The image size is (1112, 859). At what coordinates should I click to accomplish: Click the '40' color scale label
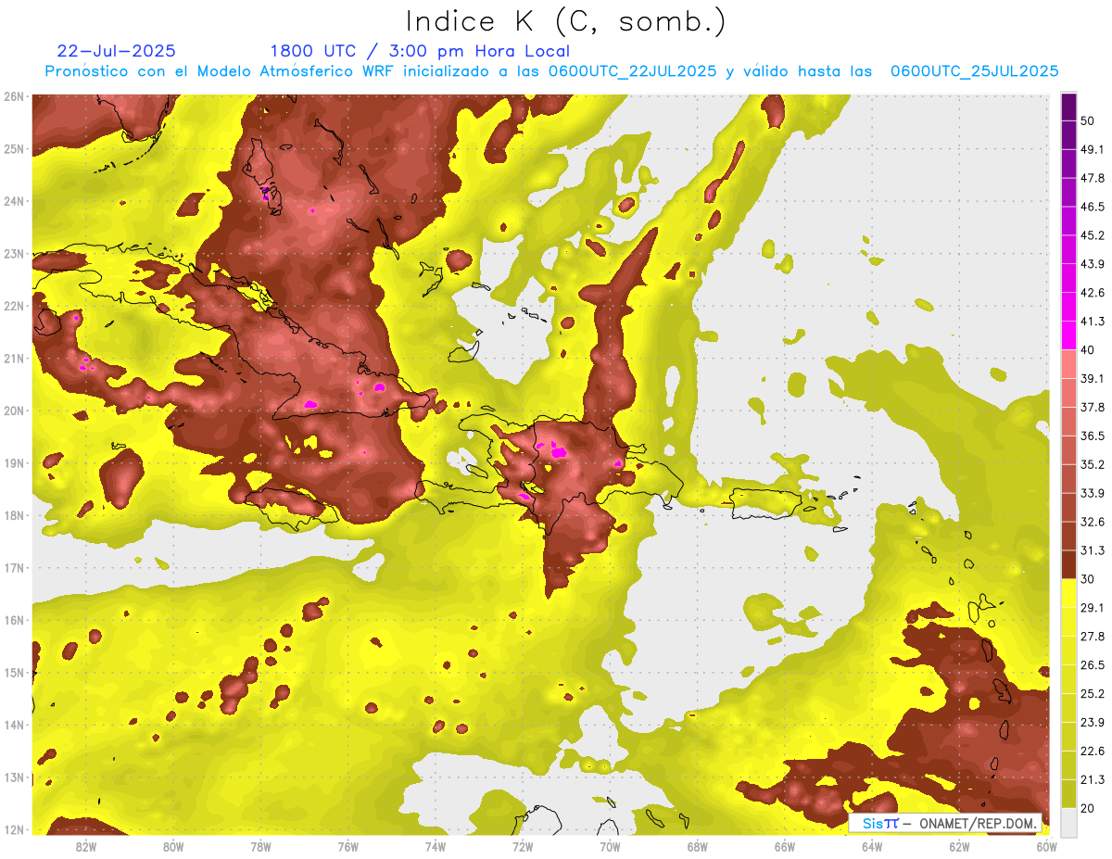pyautogui.click(x=1088, y=349)
